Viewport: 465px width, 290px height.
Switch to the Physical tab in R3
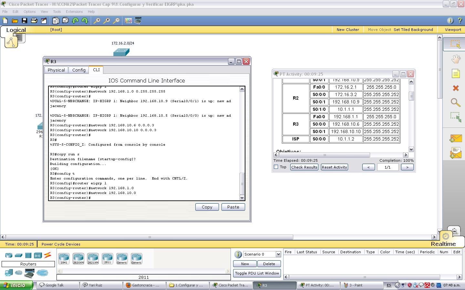coord(56,70)
